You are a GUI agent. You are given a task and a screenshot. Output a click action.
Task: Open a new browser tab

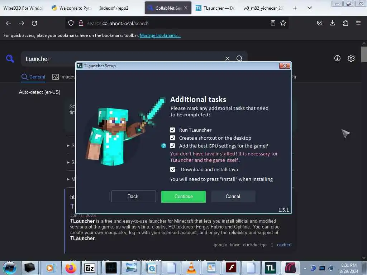295,8
